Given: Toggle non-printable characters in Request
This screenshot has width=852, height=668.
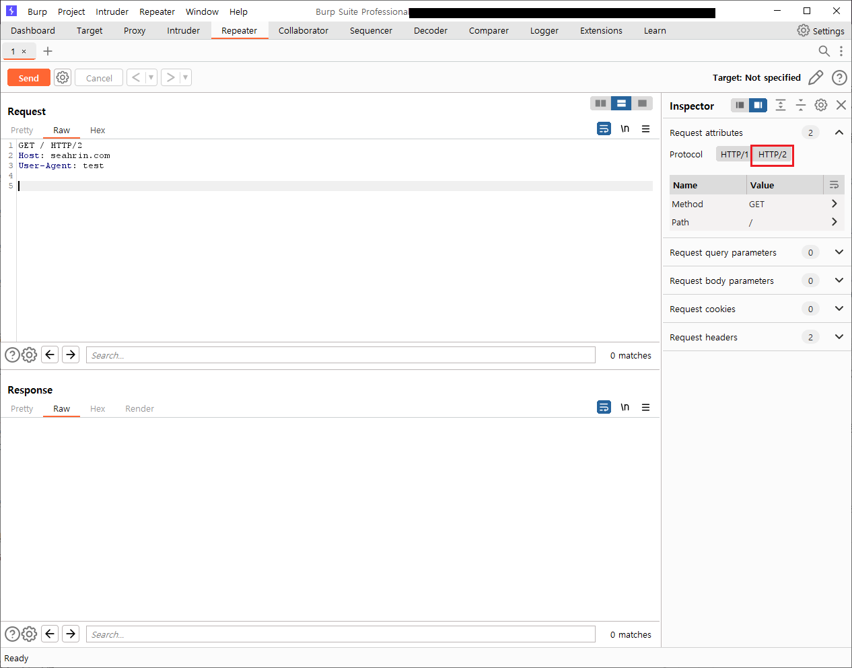Looking at the screenshot, I should click(625, 128).
